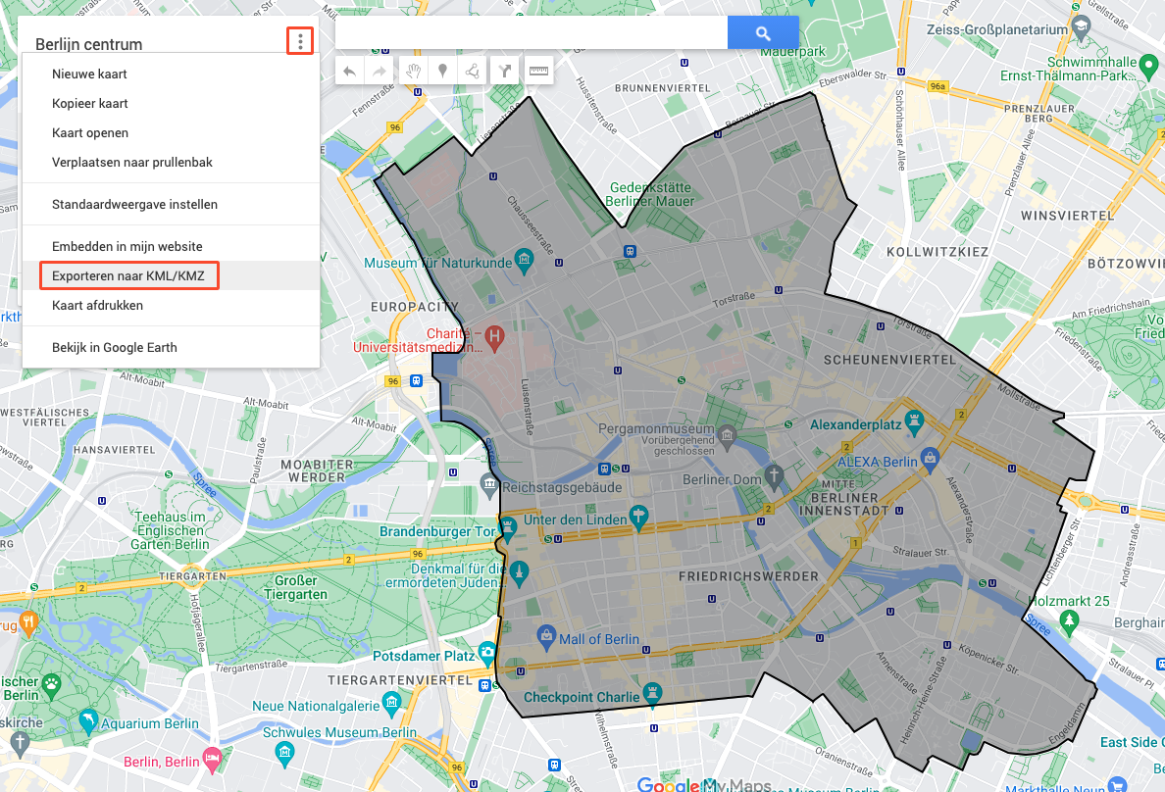Select the add directions tool
The width and height of the screenshot is (1165, 792).
(x=504, y=72)
